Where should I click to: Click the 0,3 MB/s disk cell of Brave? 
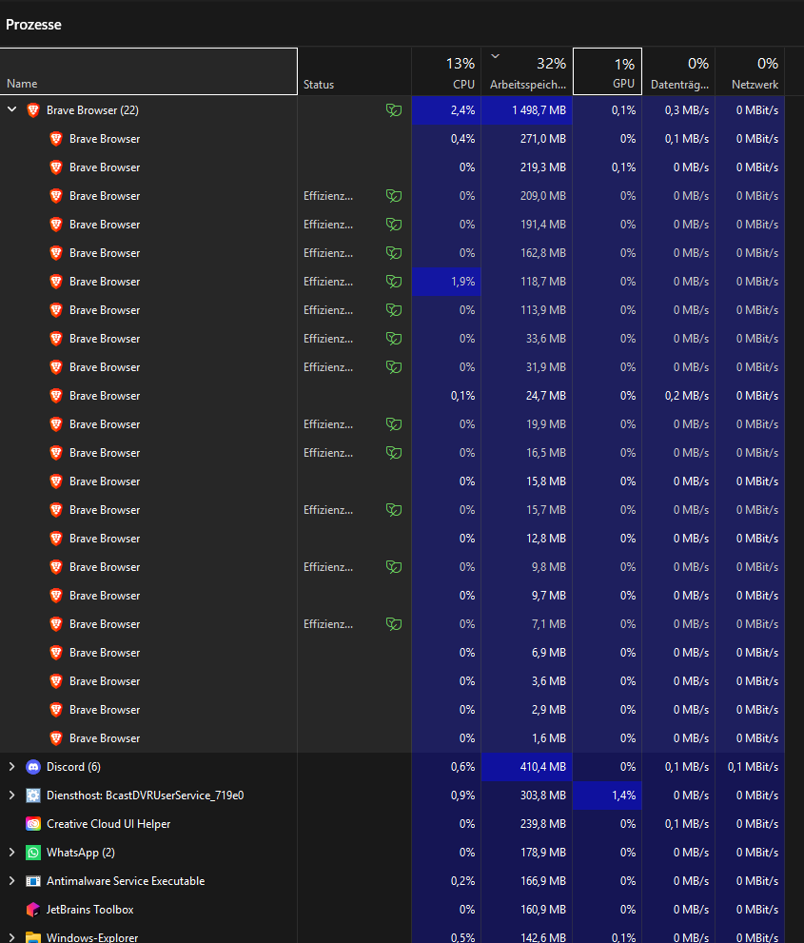(678, 110)
